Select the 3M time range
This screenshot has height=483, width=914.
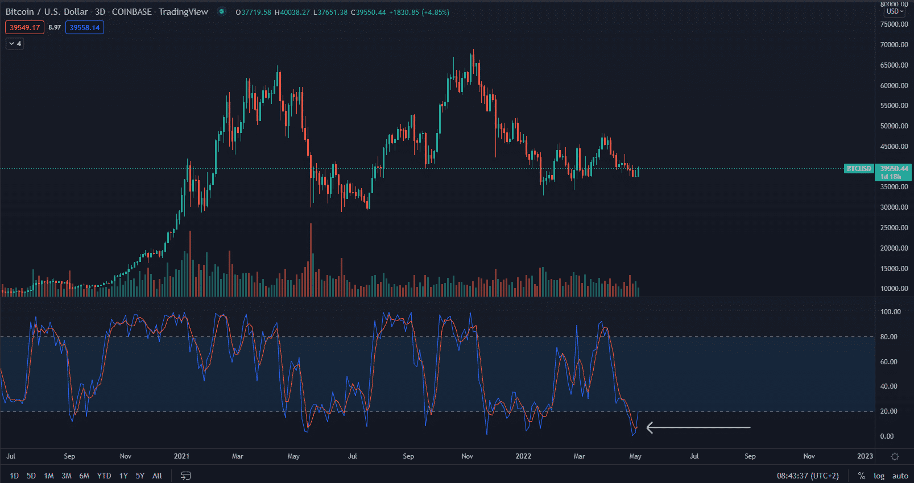click(67, 476)
